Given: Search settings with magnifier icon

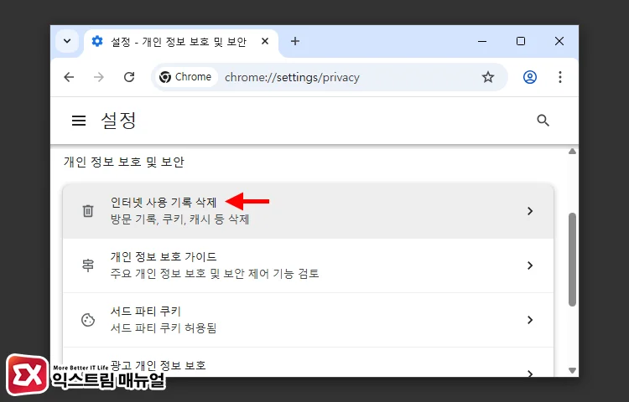Looking at the screenshot, I should [x=543, y=121].
